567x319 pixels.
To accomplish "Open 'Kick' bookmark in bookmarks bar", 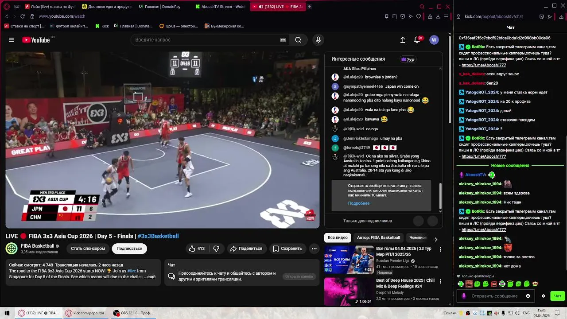I will coord(102,26).
